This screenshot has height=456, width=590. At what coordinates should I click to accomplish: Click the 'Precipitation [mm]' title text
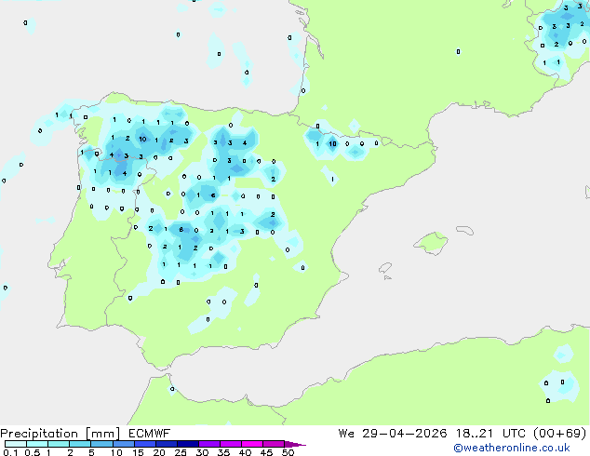pos(60,434)
